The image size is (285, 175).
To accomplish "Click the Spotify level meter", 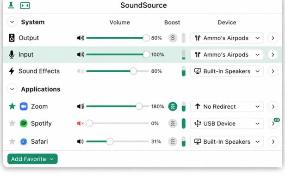I will 184,123.
